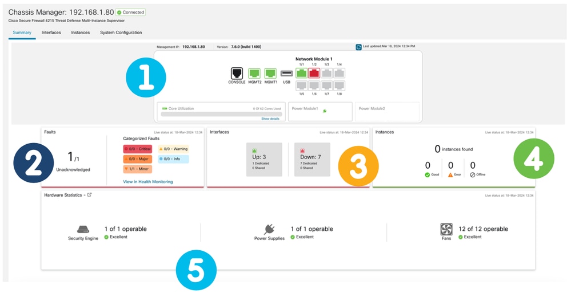Open View in Health Monitoring link
Screen dimensions: 571x293
(148, 181)
